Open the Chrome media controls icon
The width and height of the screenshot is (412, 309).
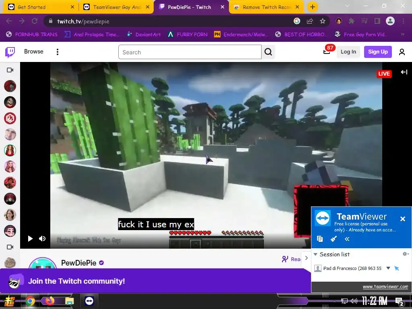[x=365, y=21]
